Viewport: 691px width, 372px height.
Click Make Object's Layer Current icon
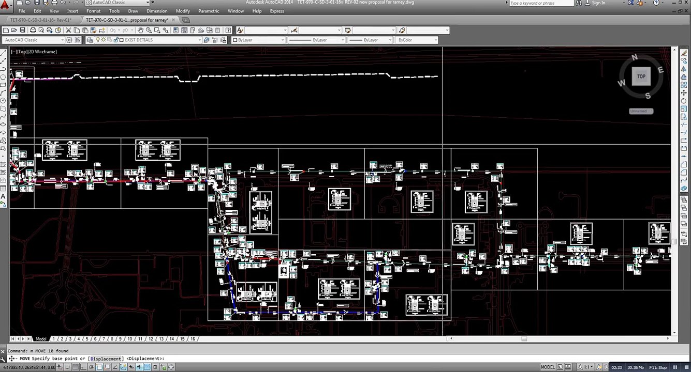[x=207, y=40]
